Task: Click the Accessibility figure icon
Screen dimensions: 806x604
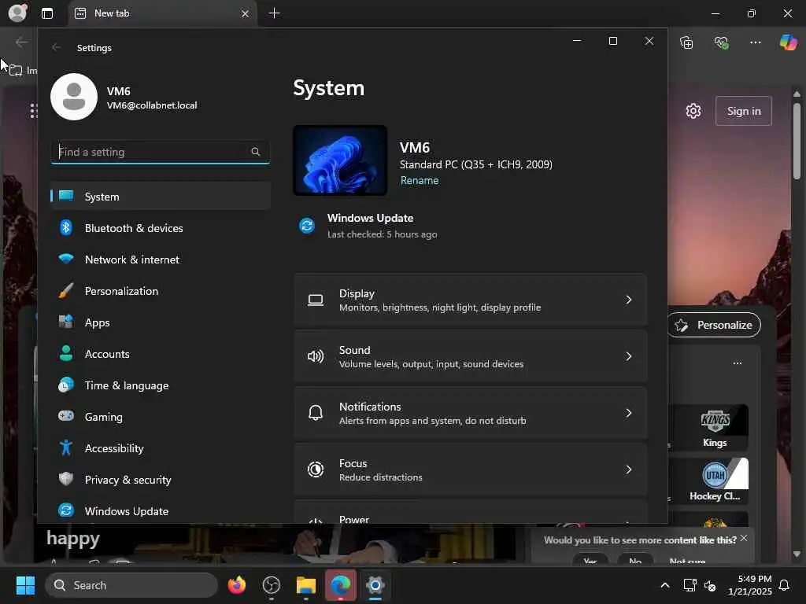Action: pyautogui.click(x=66, y=447)
